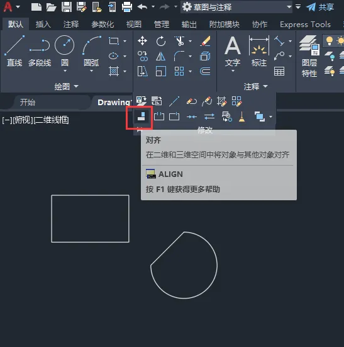Click the Bring to Front draw-order icon
The height and width of the screenshot is (347, 344).
coord(259,117)
